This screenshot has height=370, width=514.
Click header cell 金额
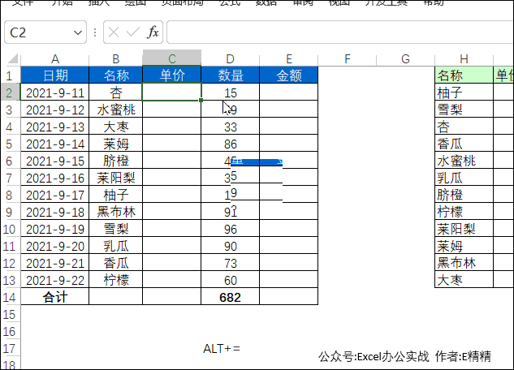tap(289, 75)
